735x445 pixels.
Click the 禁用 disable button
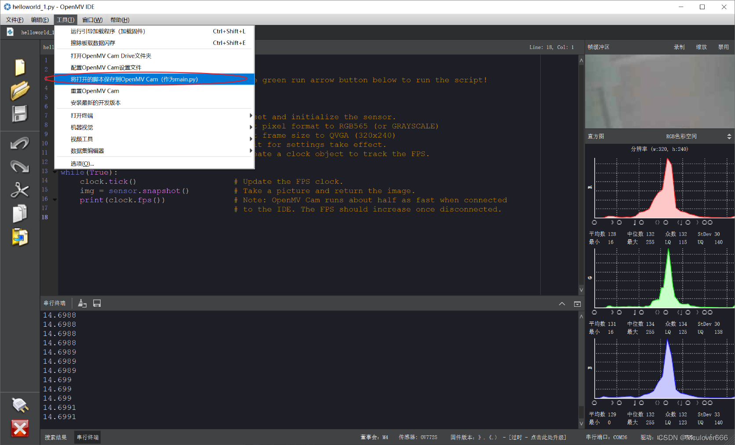724,47
